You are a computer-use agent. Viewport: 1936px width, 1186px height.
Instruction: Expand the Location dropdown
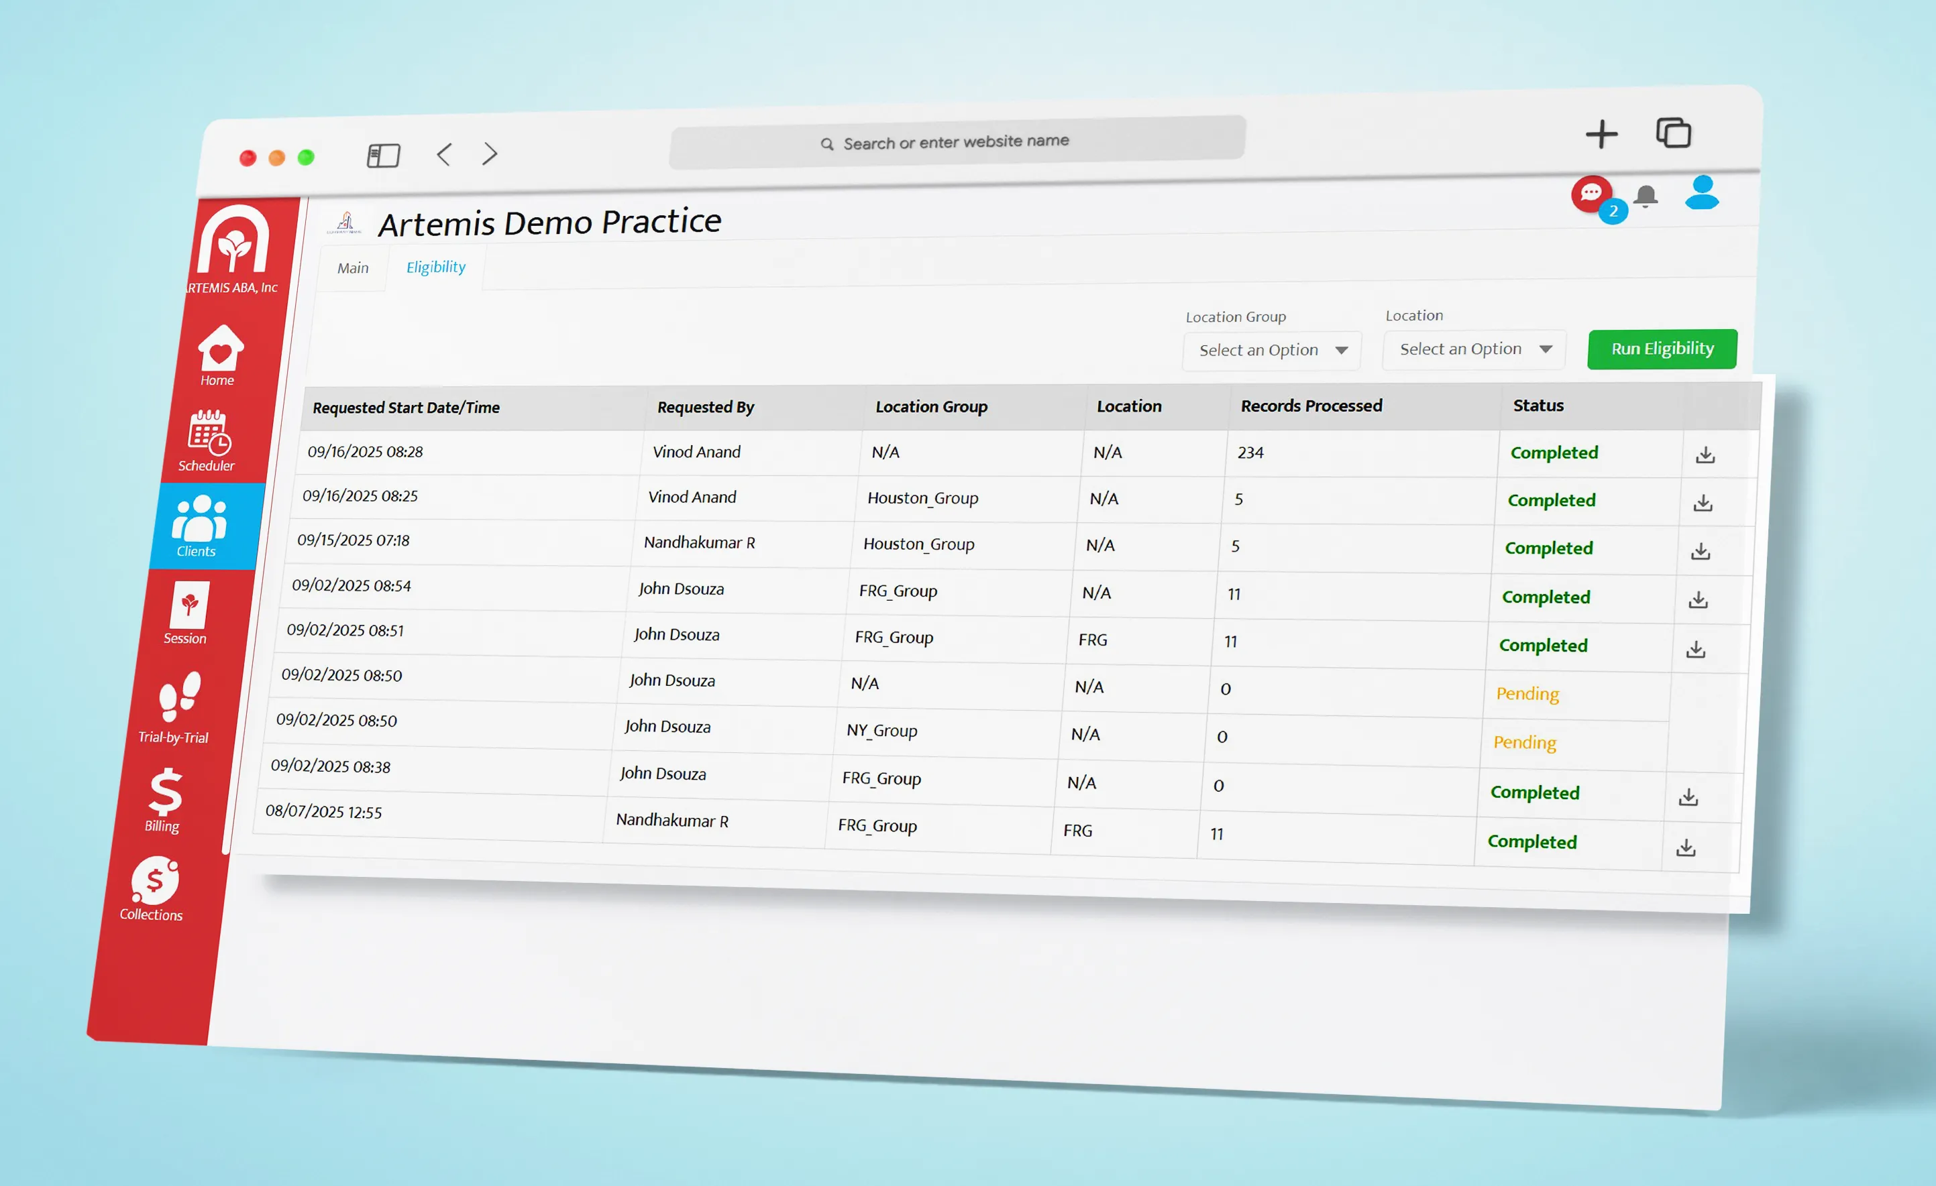click(x=1474, y=349)
